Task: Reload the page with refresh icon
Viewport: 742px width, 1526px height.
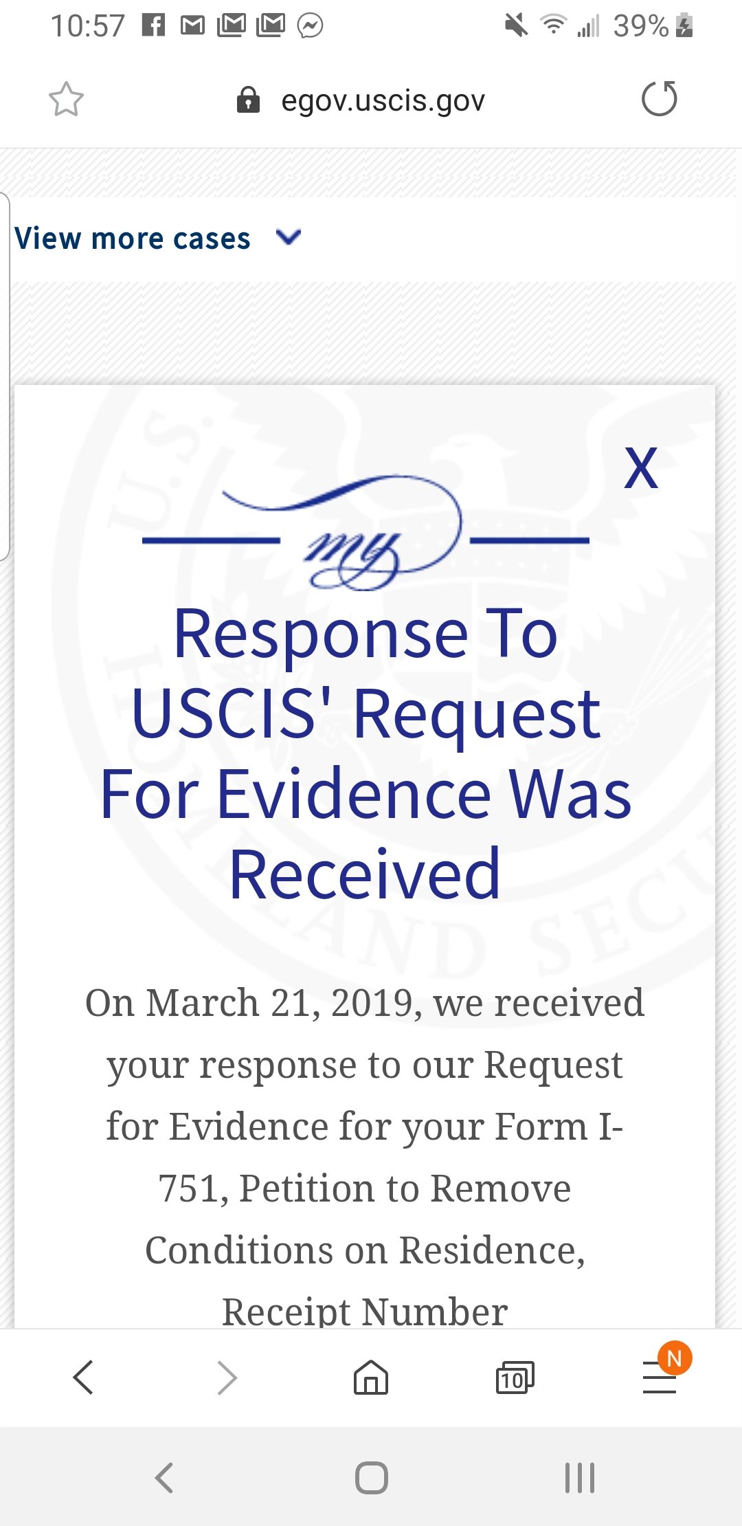Action: coord(660,99)
